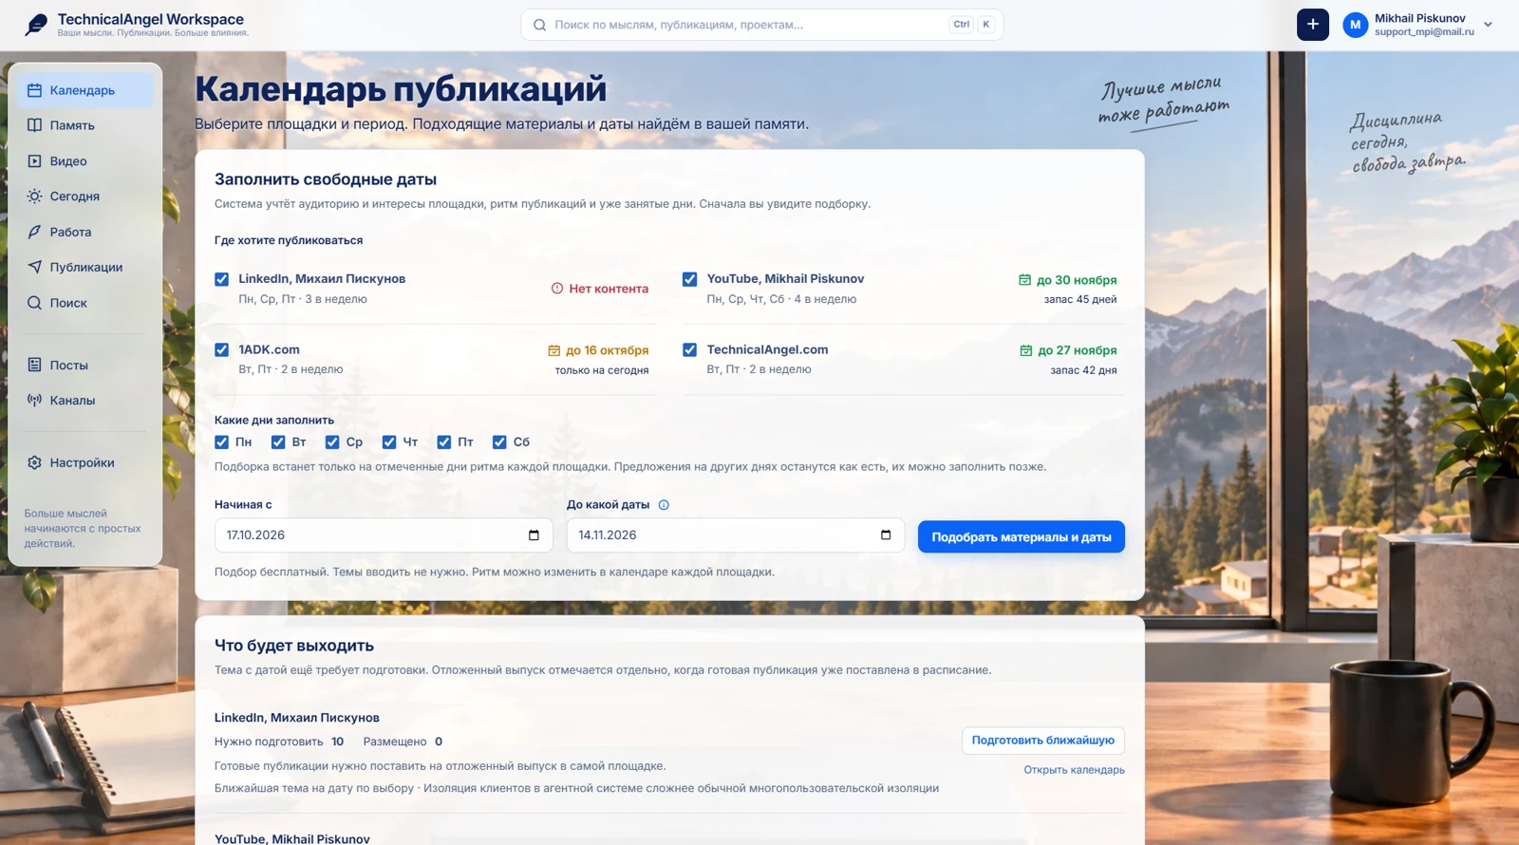
Task: Click the Каналы broadcast icon in sidebar
Action: 34,401
